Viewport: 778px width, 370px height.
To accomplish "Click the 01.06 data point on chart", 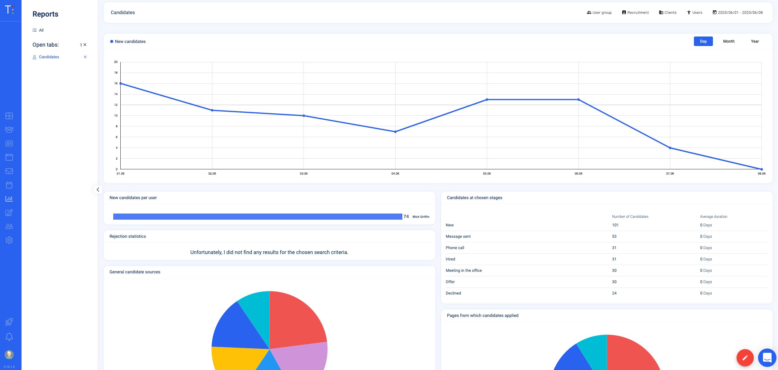I will (121, 83).
